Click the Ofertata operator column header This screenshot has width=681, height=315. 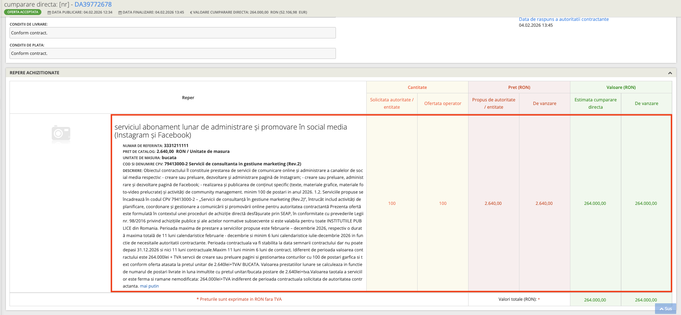coord(443,104)
